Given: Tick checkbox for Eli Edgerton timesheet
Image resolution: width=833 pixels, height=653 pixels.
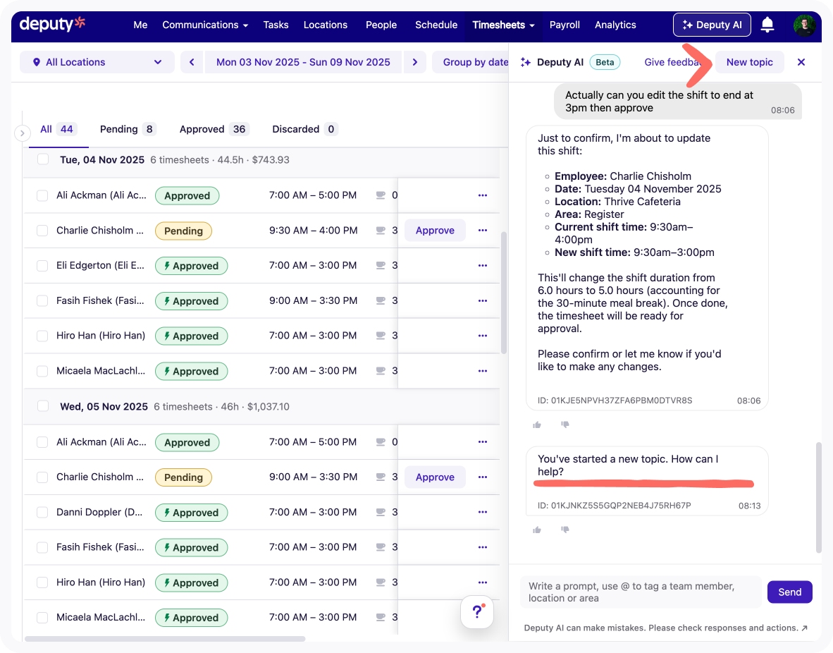Looking at the screenshot, I should click(x=42, y=266).
